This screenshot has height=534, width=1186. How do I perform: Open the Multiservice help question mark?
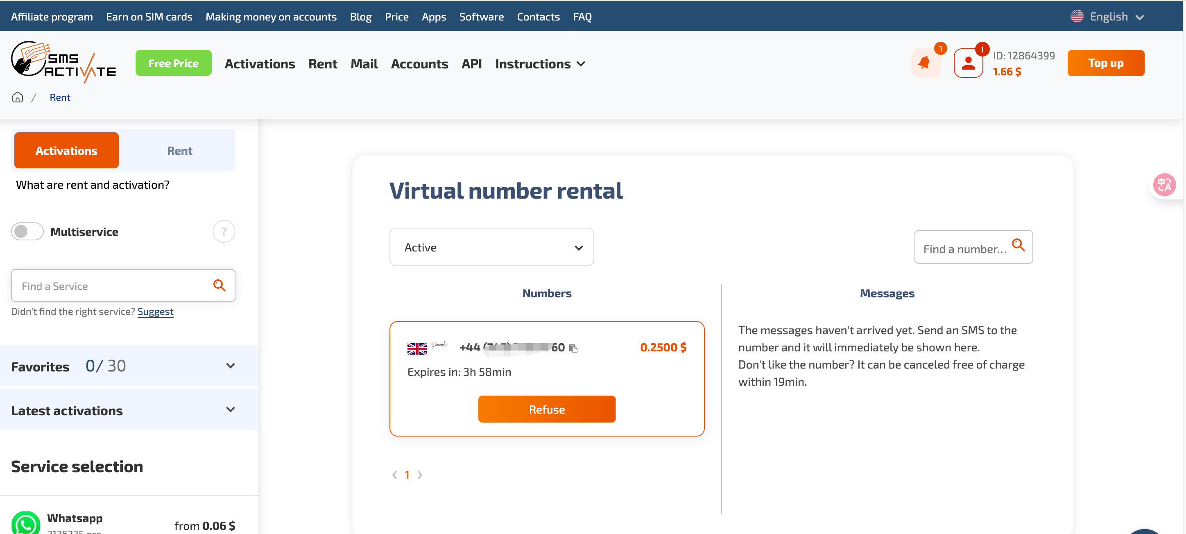pos(224,231)
